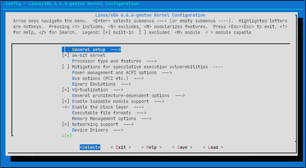Toggle the 64-bit kernel checkbox
The width and height of the screenshot is (306, 168).
66,56
